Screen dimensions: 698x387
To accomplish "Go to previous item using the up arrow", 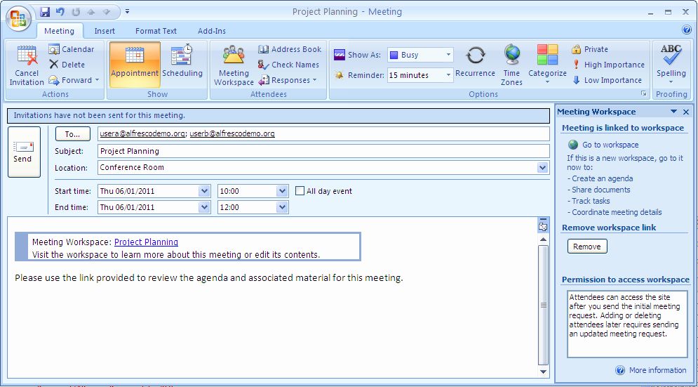I will click(91, 12).
